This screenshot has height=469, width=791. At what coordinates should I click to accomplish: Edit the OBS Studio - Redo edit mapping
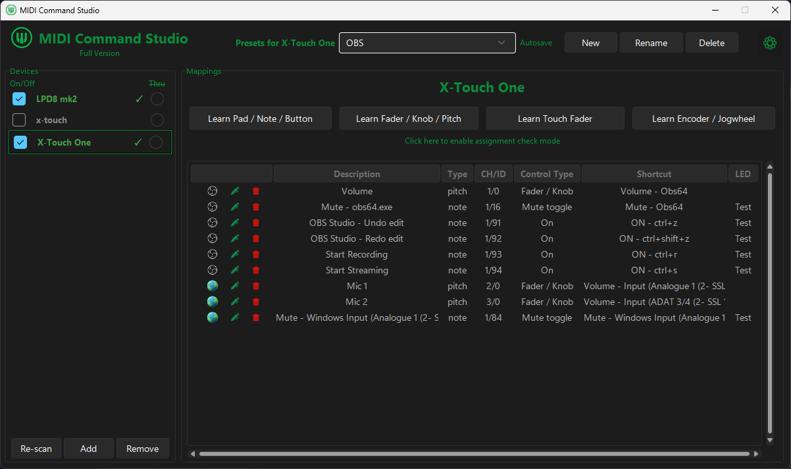tap(235, 238)
